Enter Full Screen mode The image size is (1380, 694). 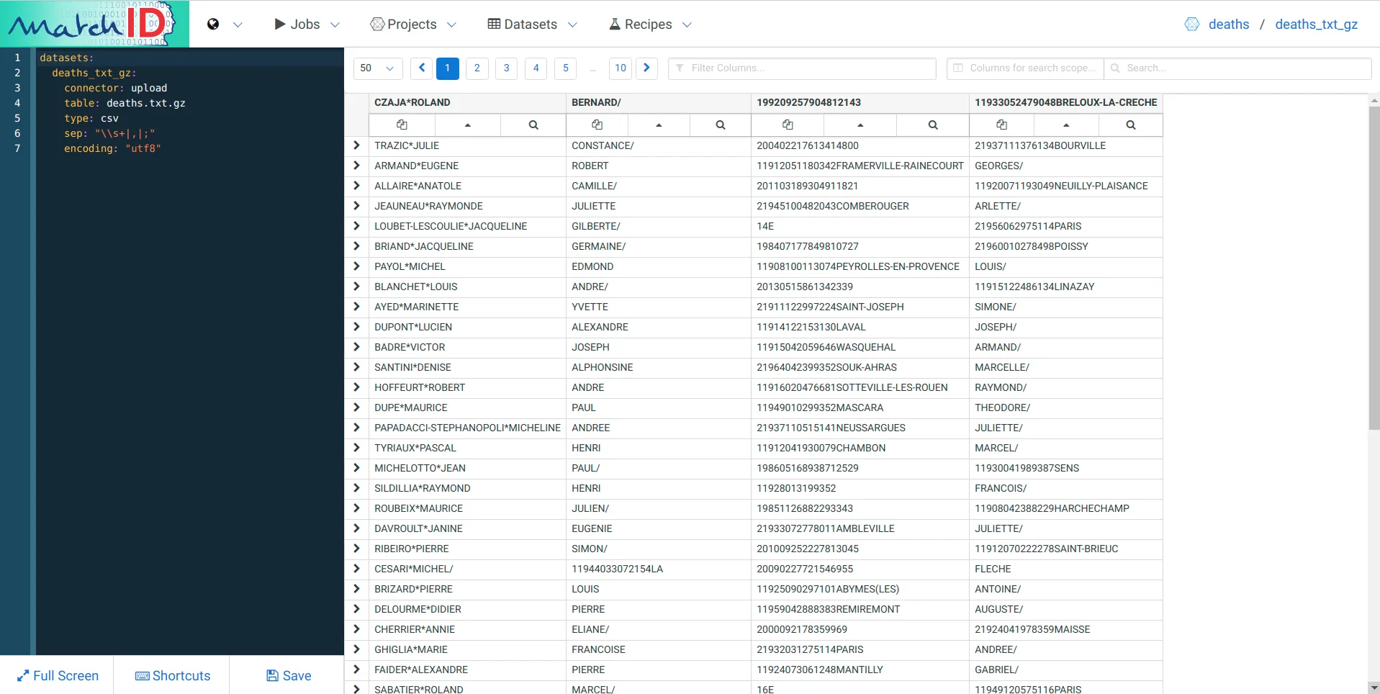tap(58, 675)
